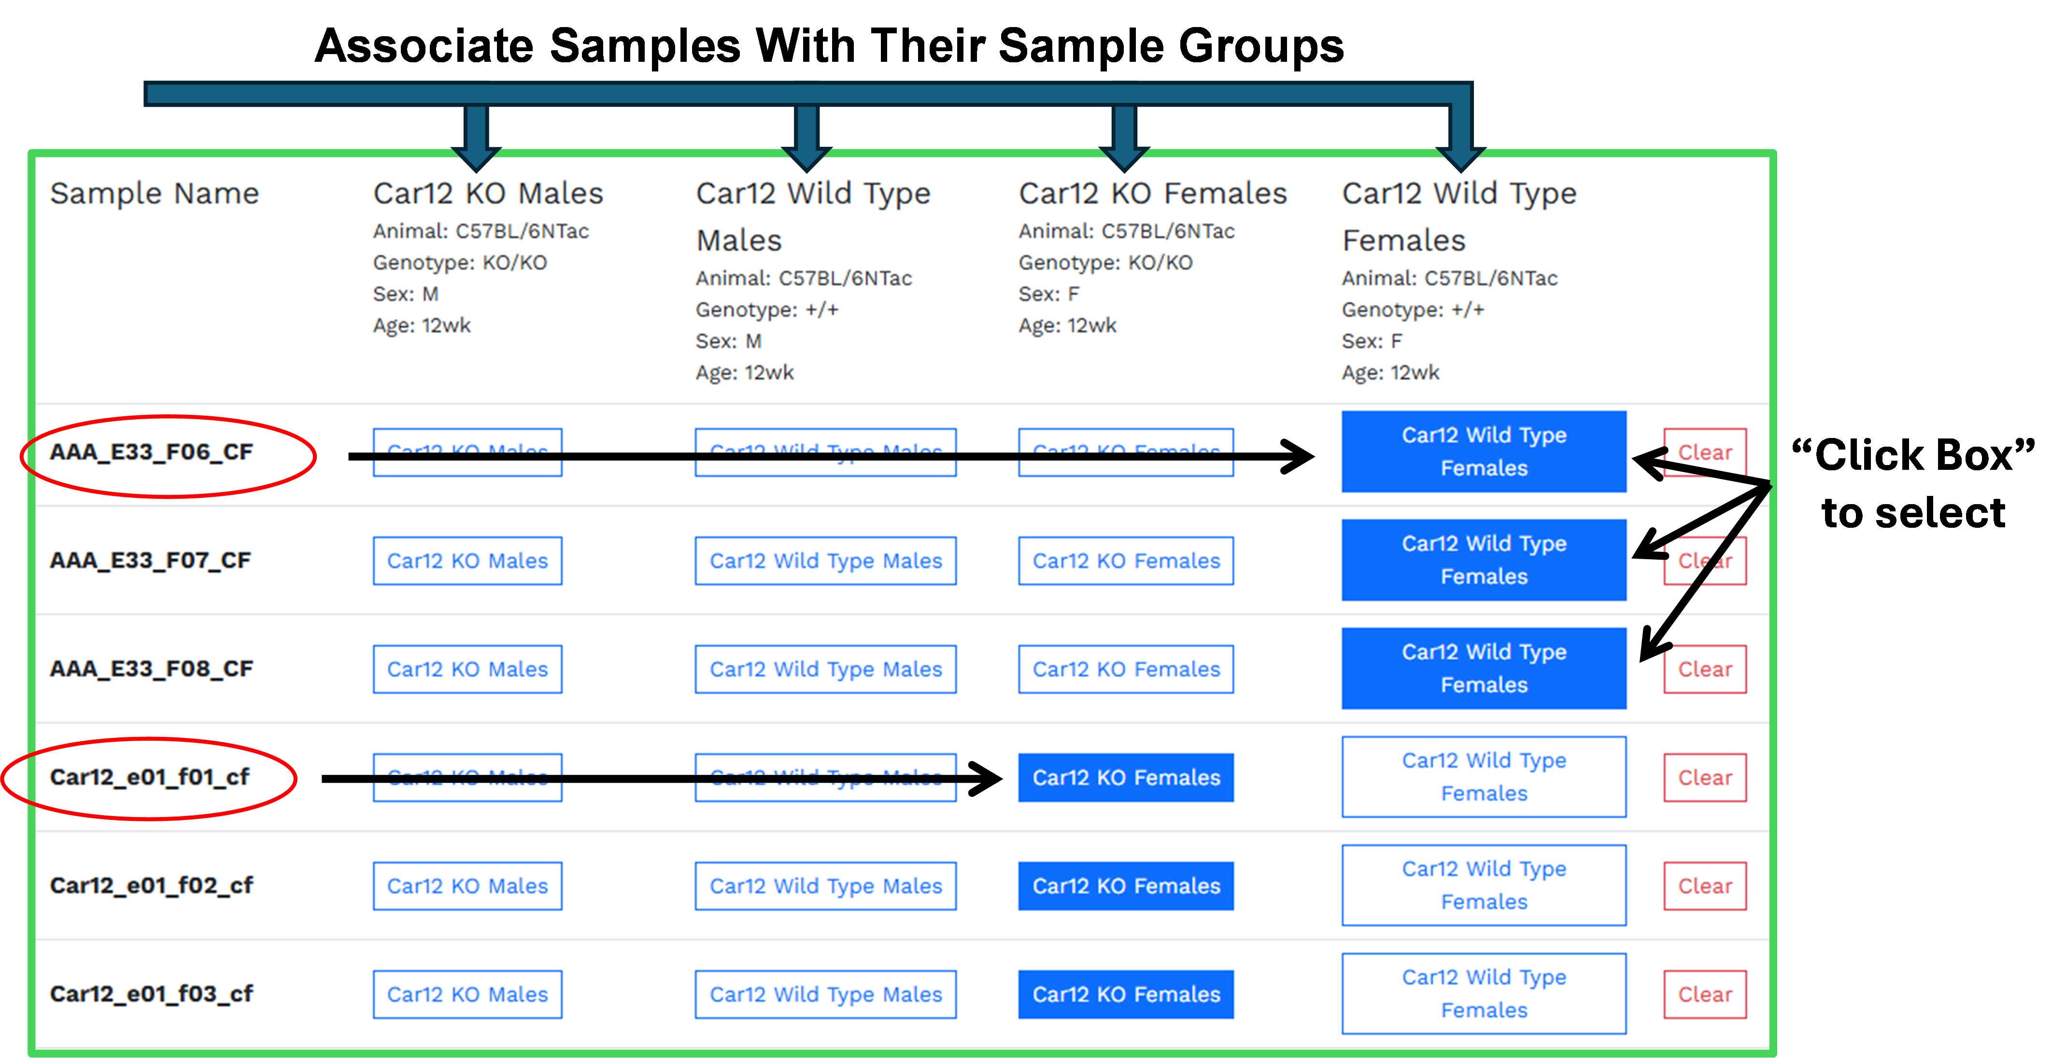Click Sex: M under Car12 KO Males
The image size is (2066, 1058).
pyautogui.click(x=405, y=295)
